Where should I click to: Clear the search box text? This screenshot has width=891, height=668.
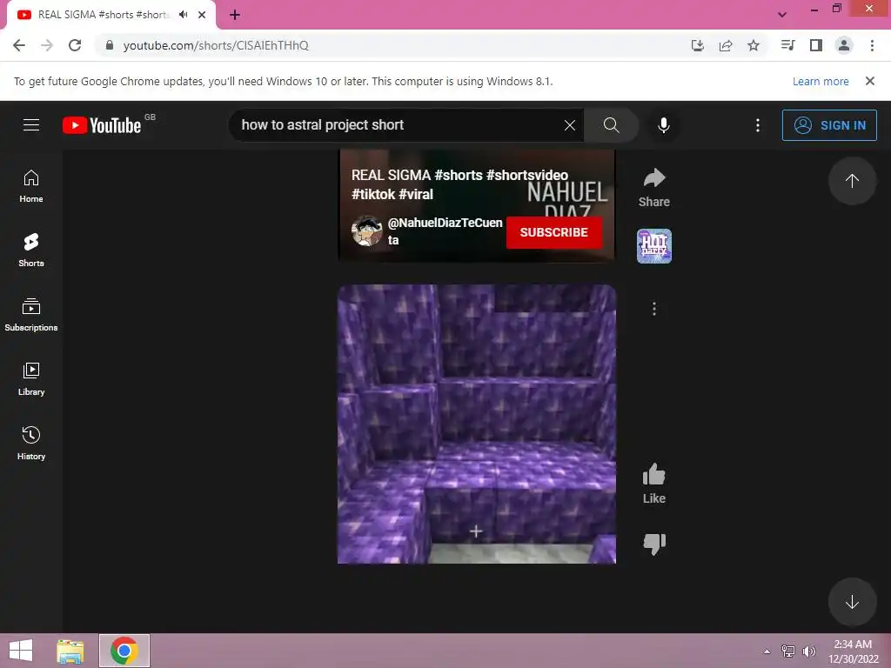[x=569, y=125]
